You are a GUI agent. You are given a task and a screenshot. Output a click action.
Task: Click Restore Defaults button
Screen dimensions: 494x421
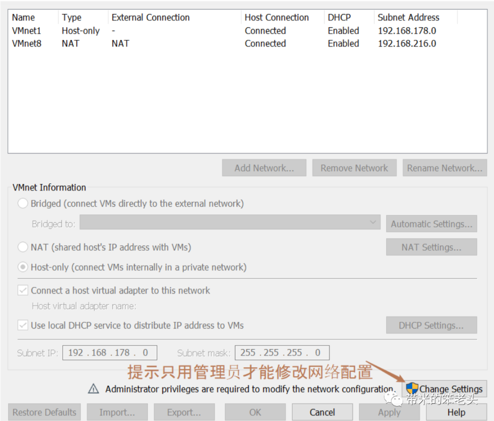pyautogui.click(x=44, y=412)
